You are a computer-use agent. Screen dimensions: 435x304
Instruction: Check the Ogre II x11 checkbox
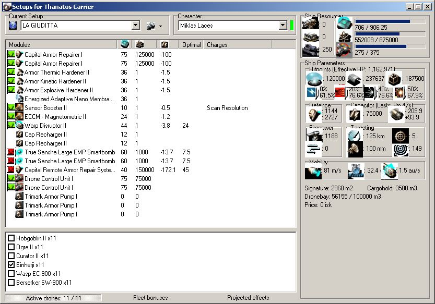coord(11,247)
